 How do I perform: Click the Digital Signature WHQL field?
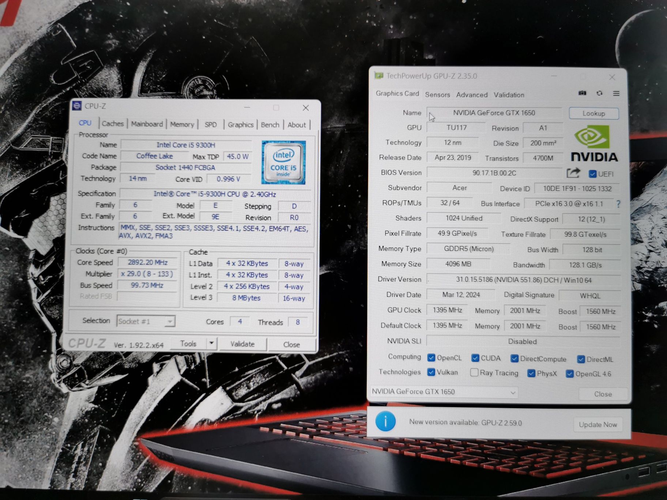click(x=590, y=296)
